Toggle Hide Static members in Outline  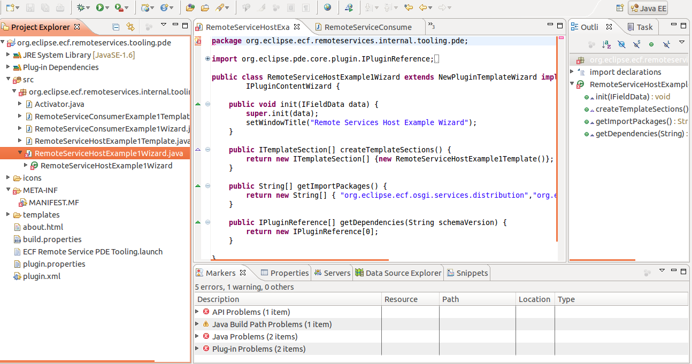[636, 44]
